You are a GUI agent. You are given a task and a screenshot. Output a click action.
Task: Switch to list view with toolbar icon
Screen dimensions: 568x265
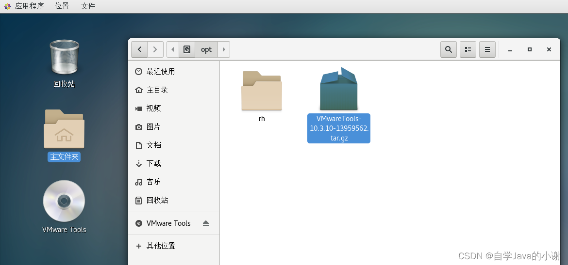(x=468, y=49)
